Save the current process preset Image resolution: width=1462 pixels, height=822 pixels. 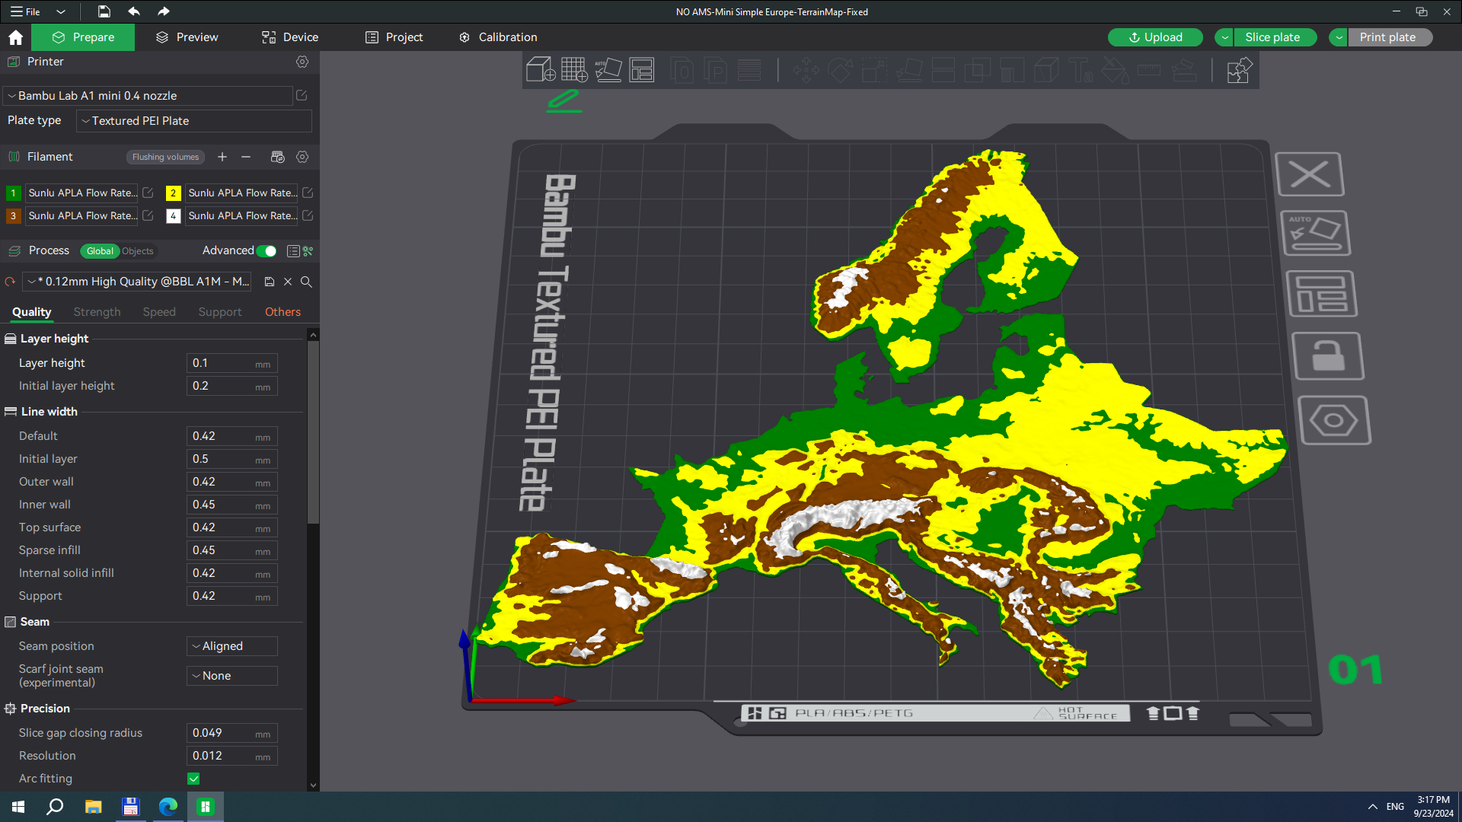click(270, 282)
